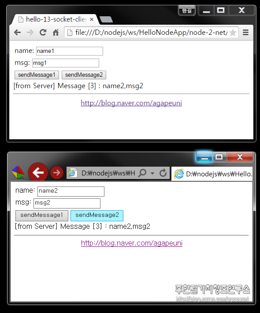Viewport: 260px width, 313px height.
Task: Close the hello-13-socket-client Chrome tab
Action: (92, 19)
